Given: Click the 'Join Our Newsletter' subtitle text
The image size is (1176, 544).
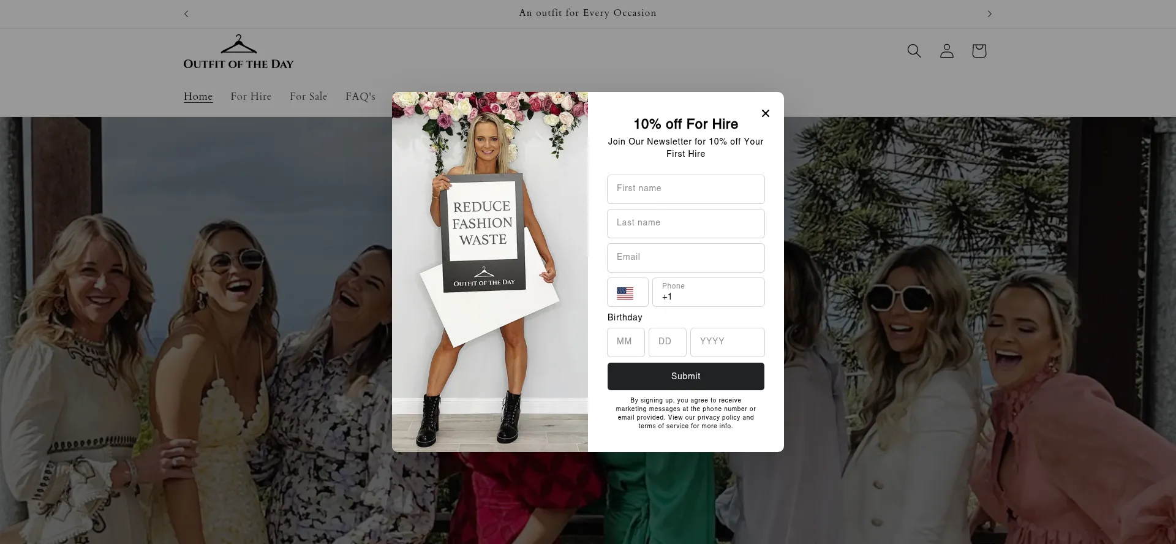Looking at the screenshot, I should click(x=685, y=148).
